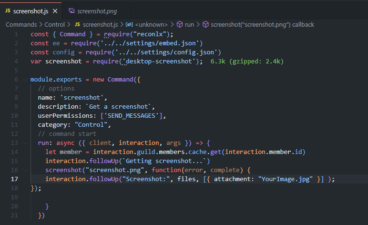Click the 6.3k (gzipped: 2.4k) size hint

247,61
